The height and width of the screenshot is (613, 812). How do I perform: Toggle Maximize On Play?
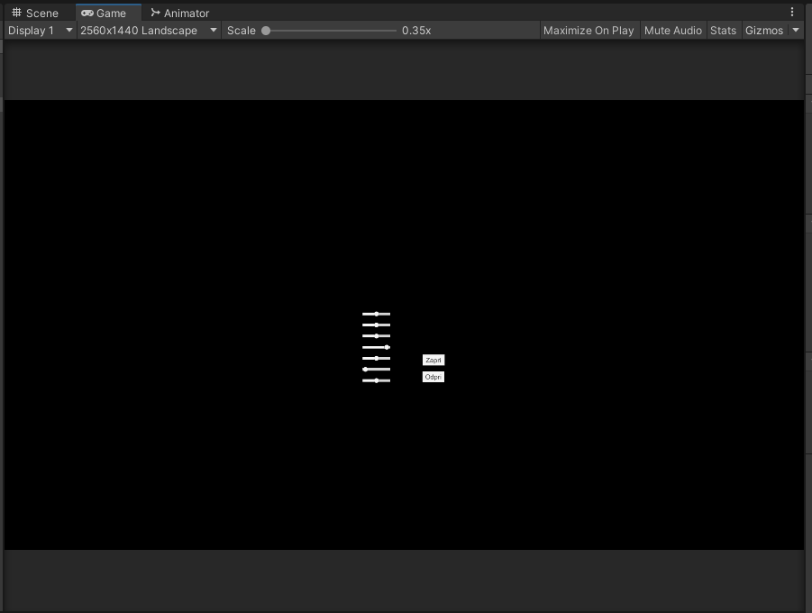tap(588, 31)
